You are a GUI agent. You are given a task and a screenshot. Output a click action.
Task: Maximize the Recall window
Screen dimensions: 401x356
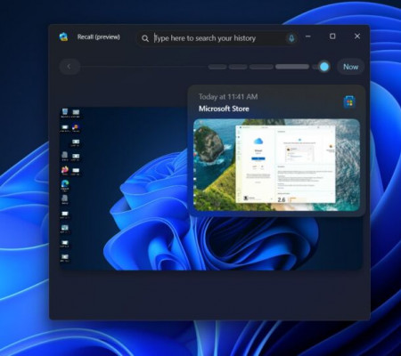332,36
